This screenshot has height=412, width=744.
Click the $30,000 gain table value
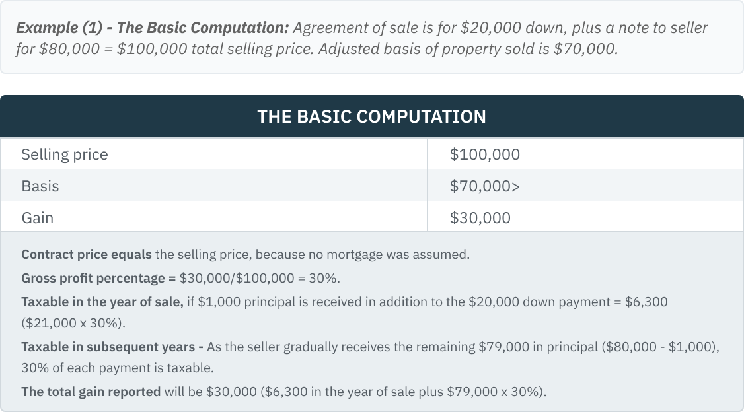[480, 218]
